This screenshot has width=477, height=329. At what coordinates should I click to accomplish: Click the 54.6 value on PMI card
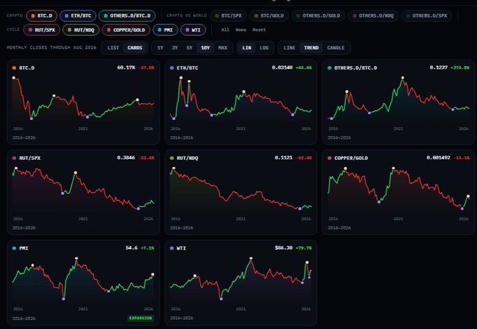click(131, 248)
